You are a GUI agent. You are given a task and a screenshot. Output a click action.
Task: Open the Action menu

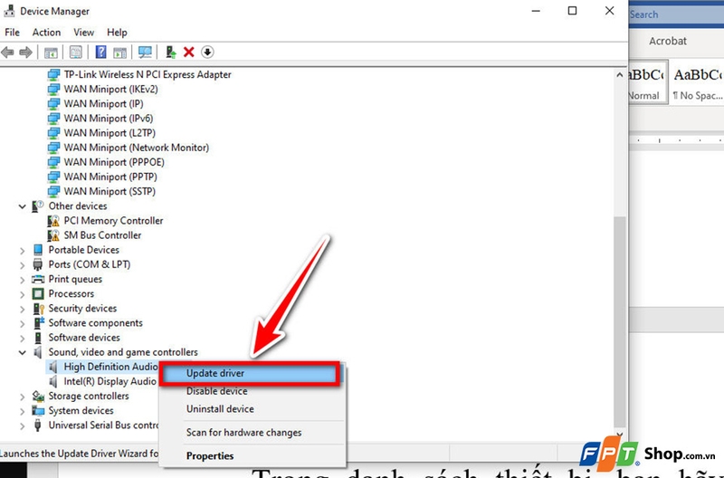(x=46, y=33)
